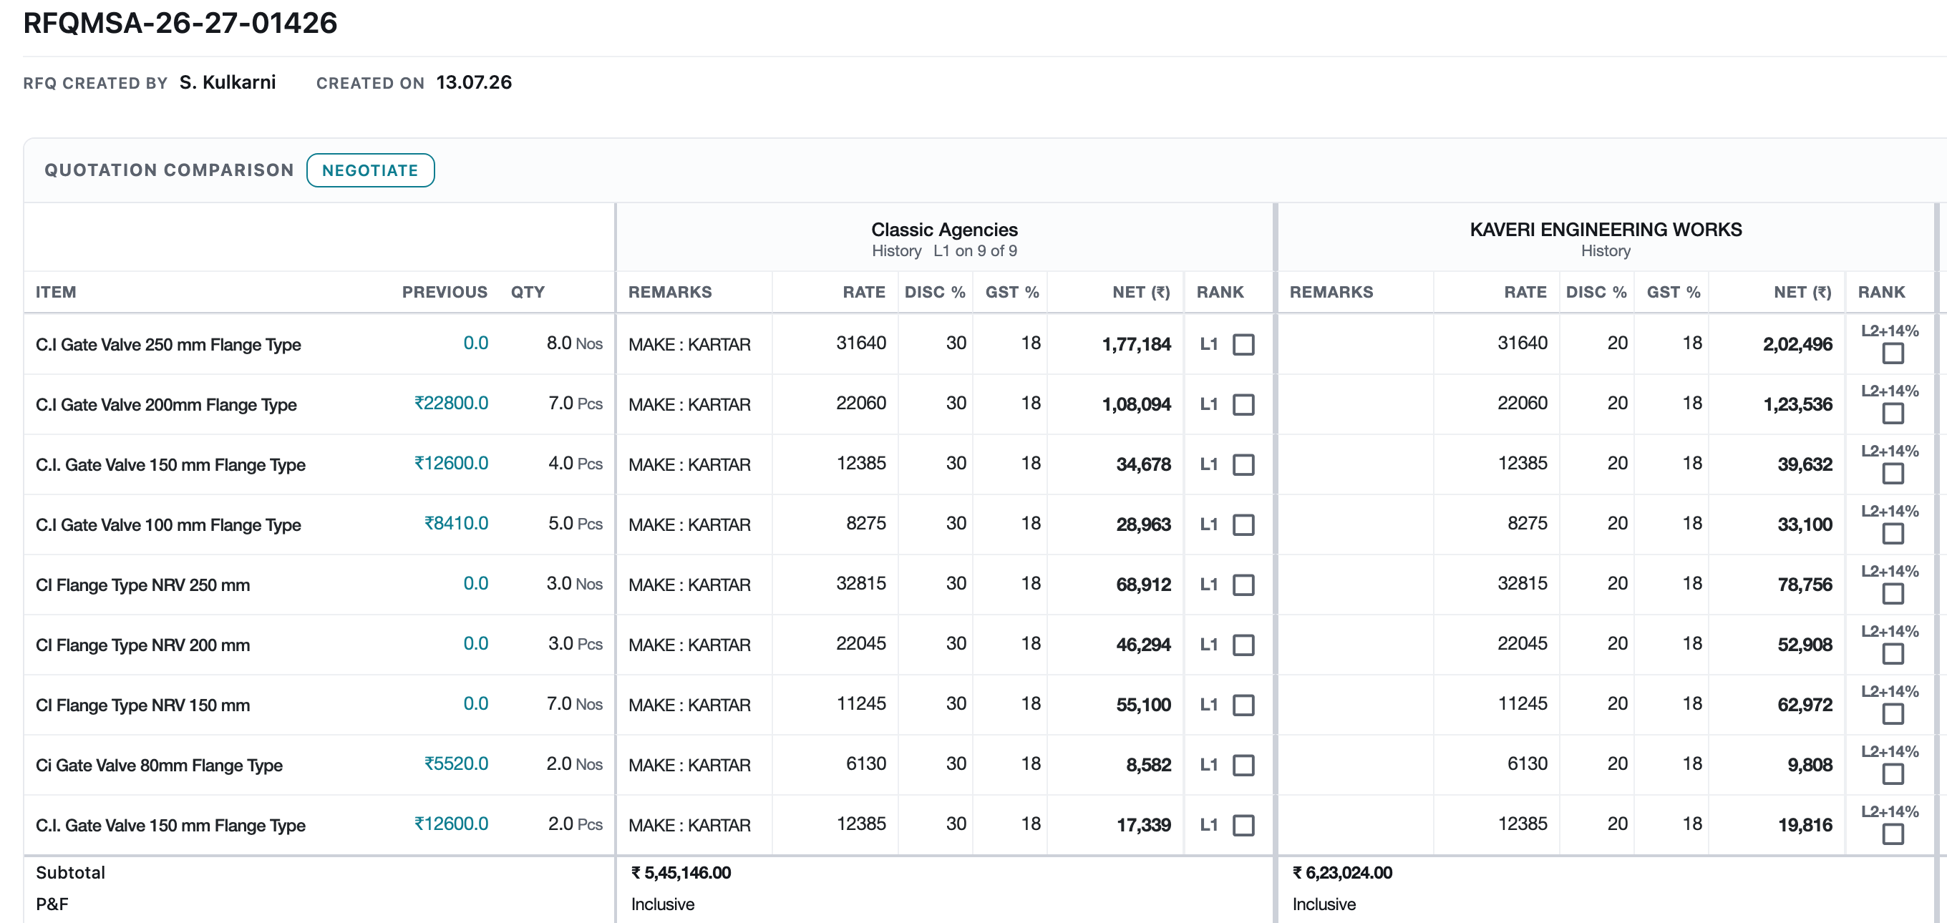Select Classic Agencies L1 box for Gate Valve 80mm
The image size is (1947, 923).
coord(1243,765)
